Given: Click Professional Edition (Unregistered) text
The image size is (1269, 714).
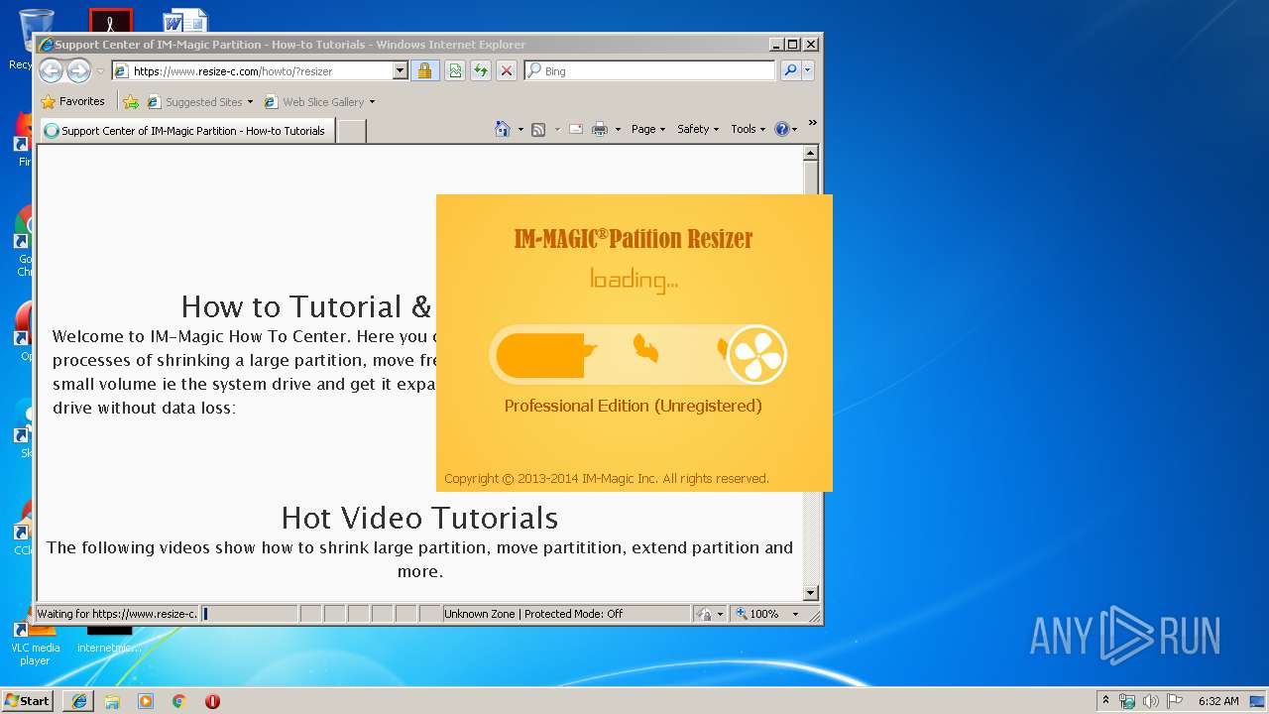Looking at the screenshot, I should click(634, 406).
